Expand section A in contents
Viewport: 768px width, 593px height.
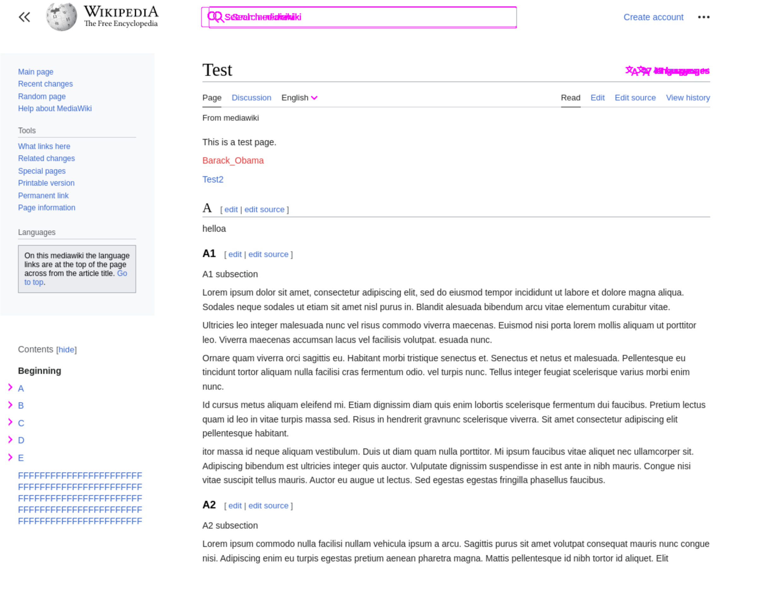point(10,387)
